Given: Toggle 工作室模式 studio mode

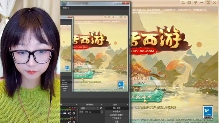Looking at the screenshot, I should (117, 118).
